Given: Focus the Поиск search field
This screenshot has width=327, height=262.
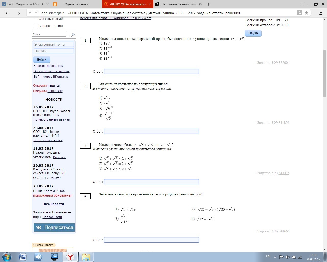Looking at the screenshot, I should tap(49, 34).
